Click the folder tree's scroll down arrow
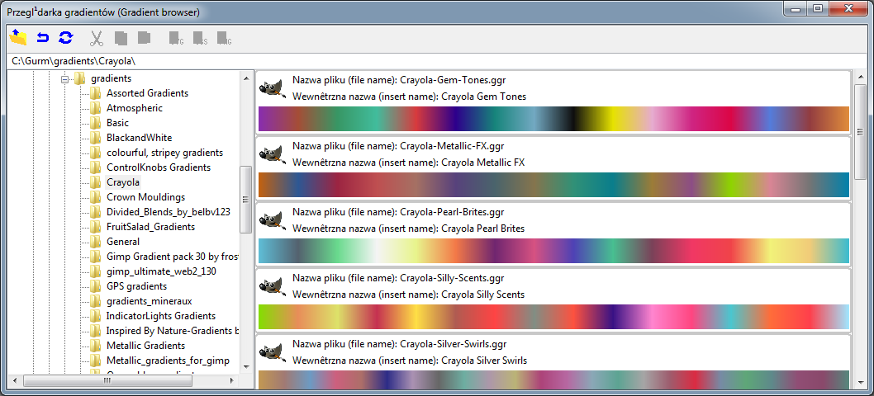Screen dimensions: 874x396 click(246, 367)
